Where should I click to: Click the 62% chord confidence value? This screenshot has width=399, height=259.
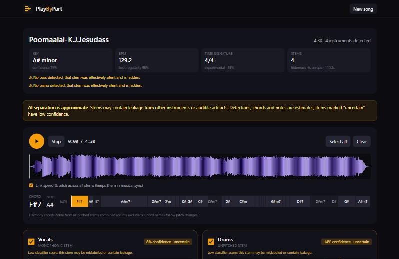point(63,201)
